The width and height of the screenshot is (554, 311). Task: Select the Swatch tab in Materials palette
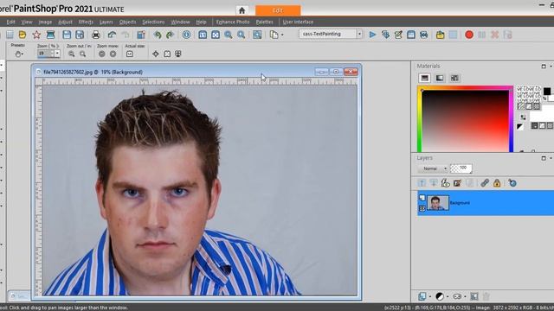click(454, 78)
